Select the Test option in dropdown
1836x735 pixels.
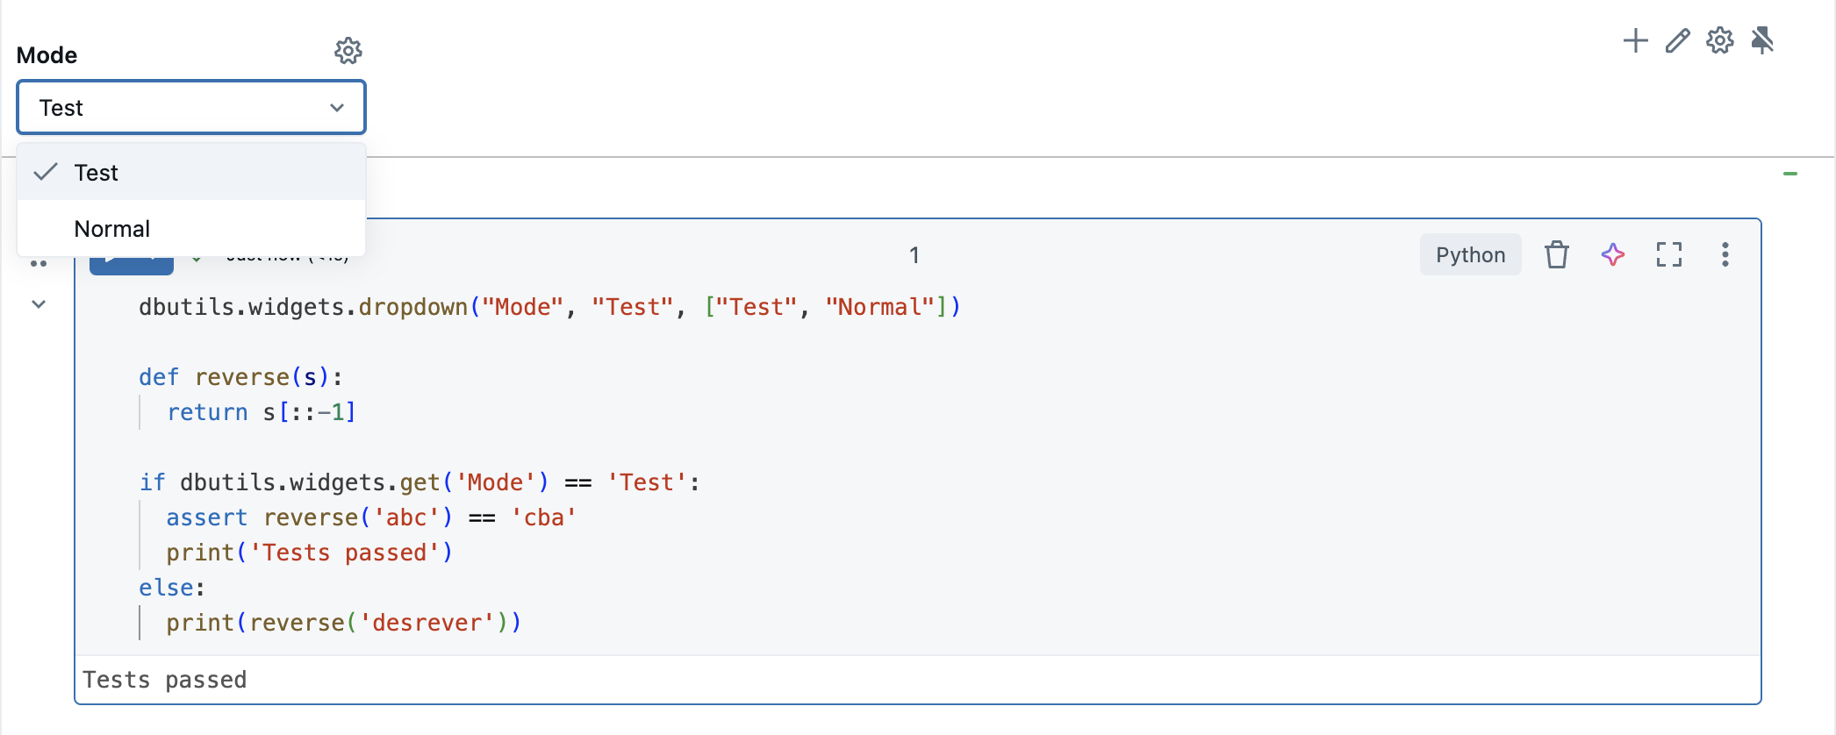click(97, 173)
